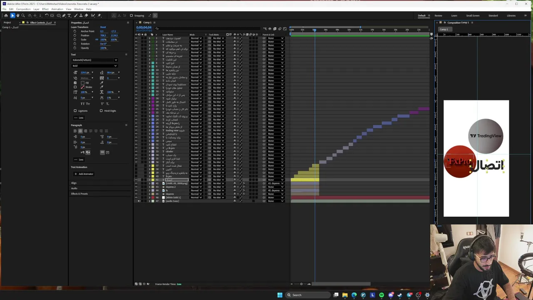Click the Anchor Point stopwatch
Viewport: 533px width, 300px height.
coord(75,31)
